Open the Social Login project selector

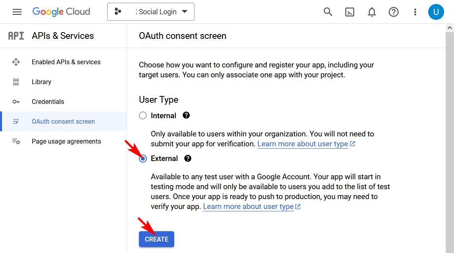(151, 11)
